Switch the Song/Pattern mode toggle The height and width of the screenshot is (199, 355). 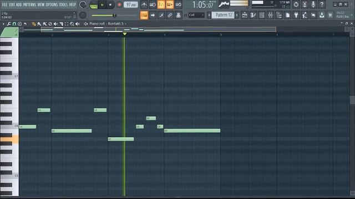tap(94, 5)
